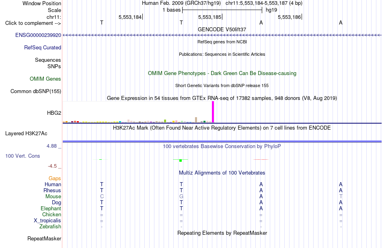
Task: Click the Window Position label
Action: [x=42, y=4]
